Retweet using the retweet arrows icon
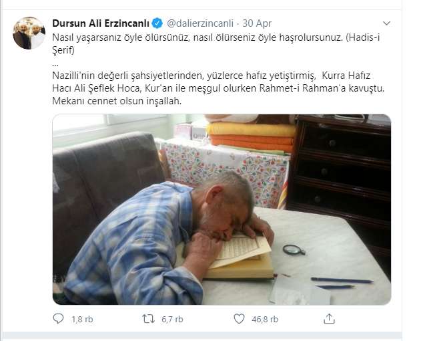The width and height of the screenshot is (421, 341). click(149, 319)
